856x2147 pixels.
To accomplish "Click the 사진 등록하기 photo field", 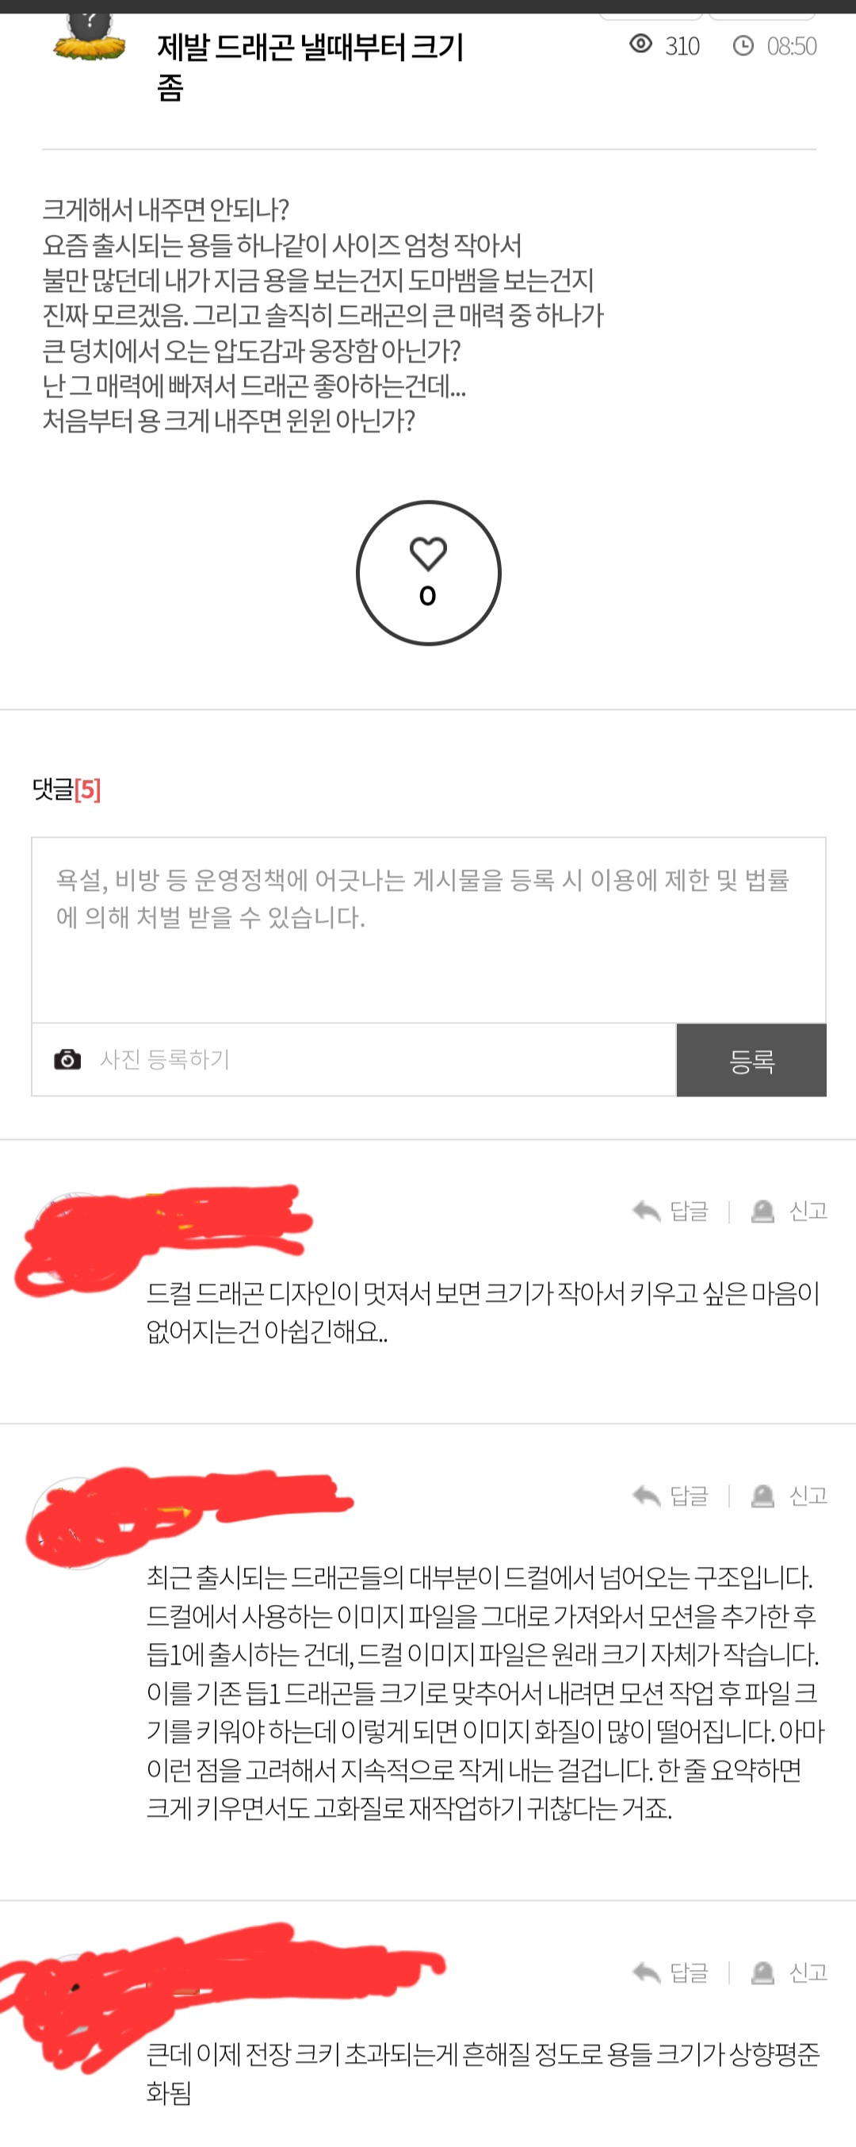I will 353,1059.
